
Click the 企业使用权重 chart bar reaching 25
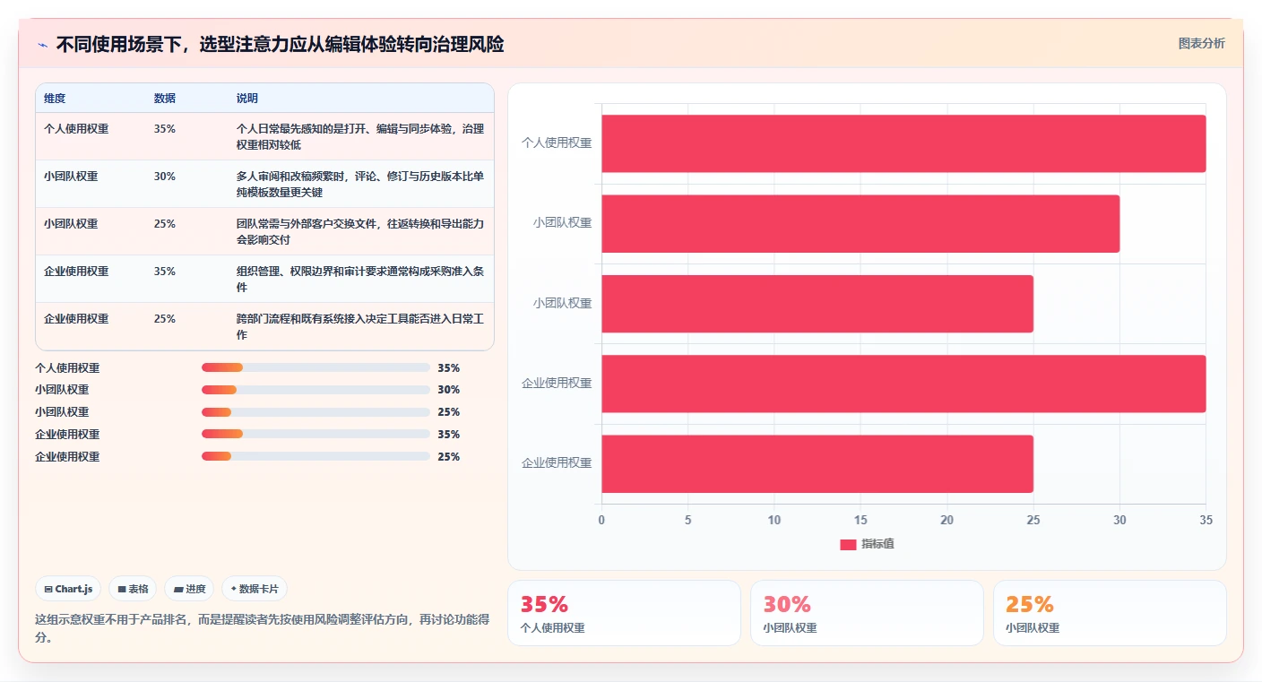[817, 463]
